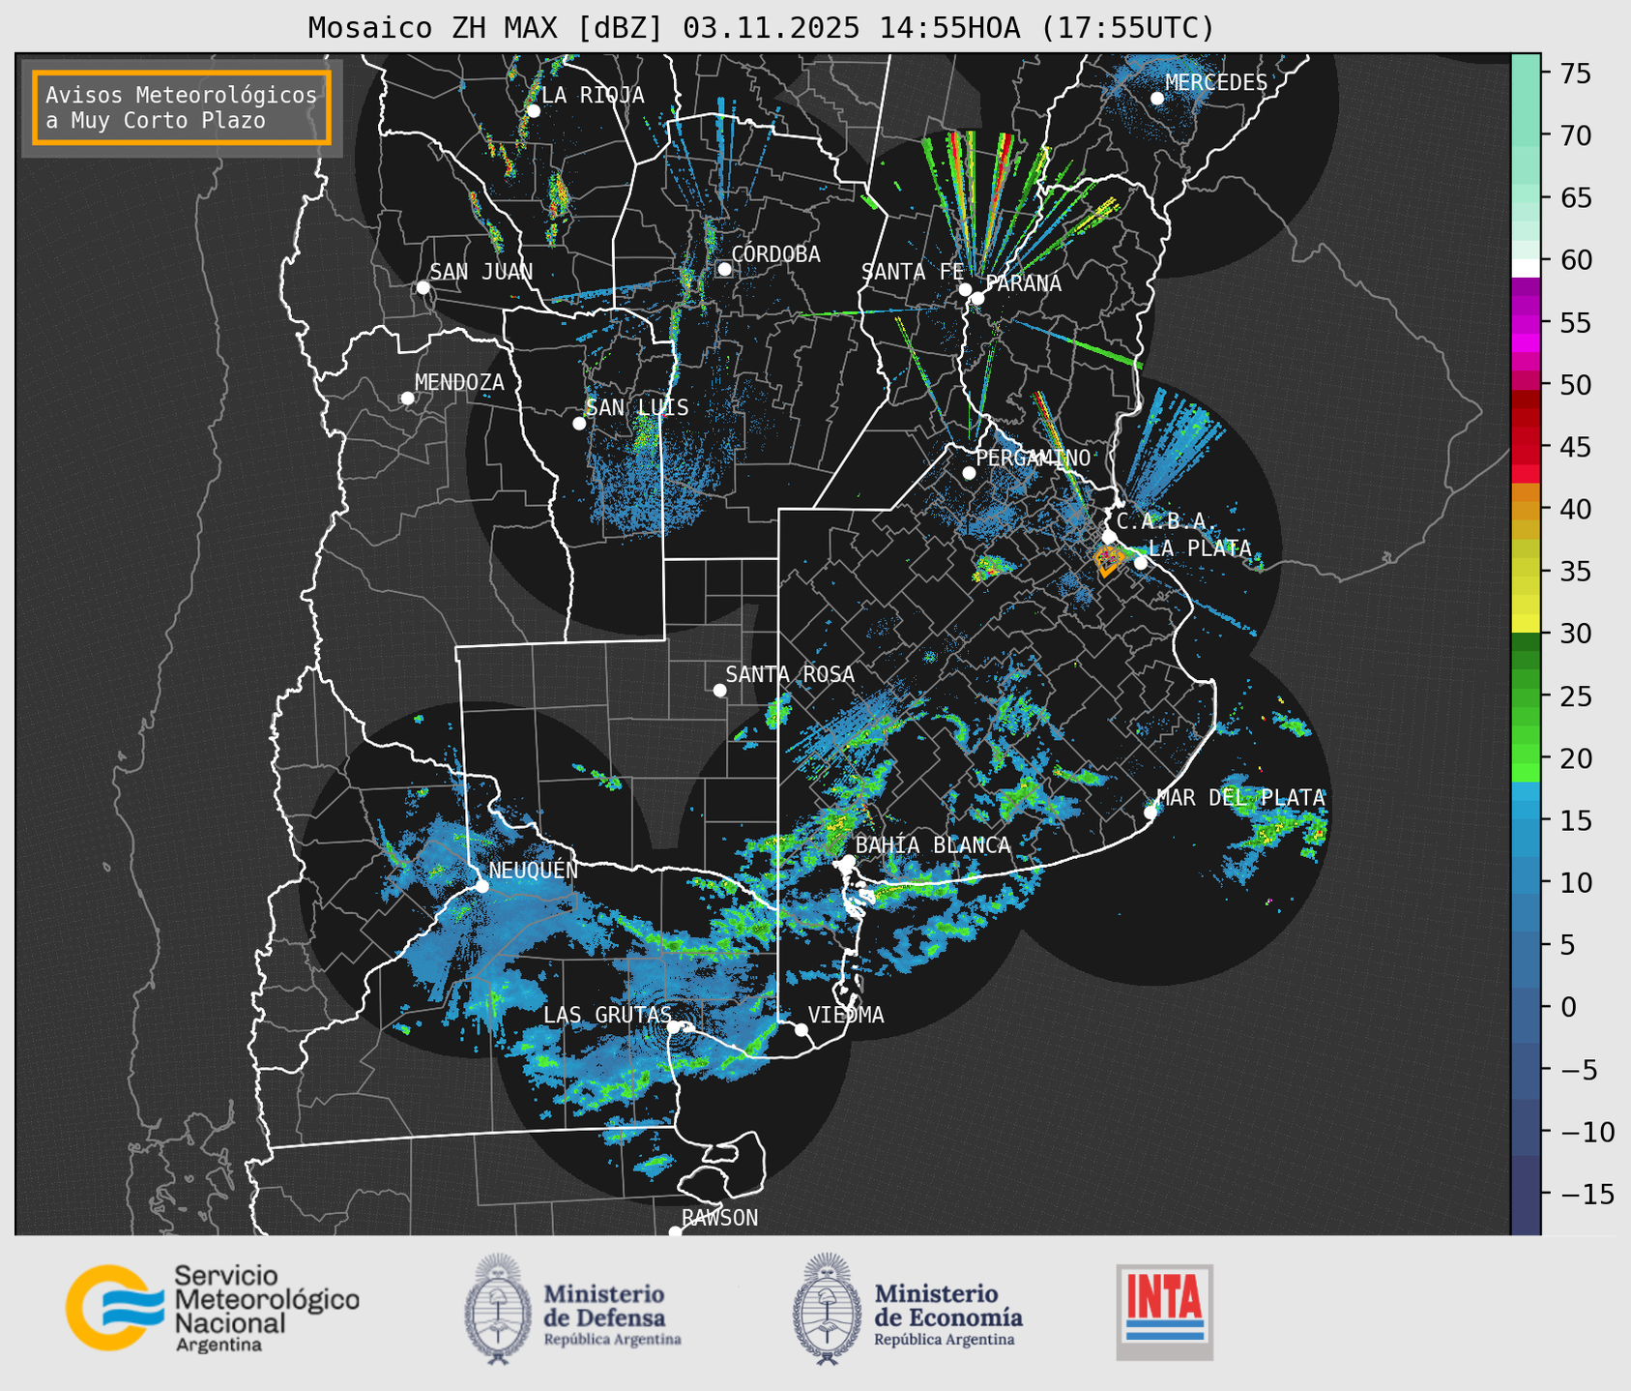This screenshot has width=1631, height=1391.
Task: Select the MENDOZA city marker dot
Action: point(407,399)
